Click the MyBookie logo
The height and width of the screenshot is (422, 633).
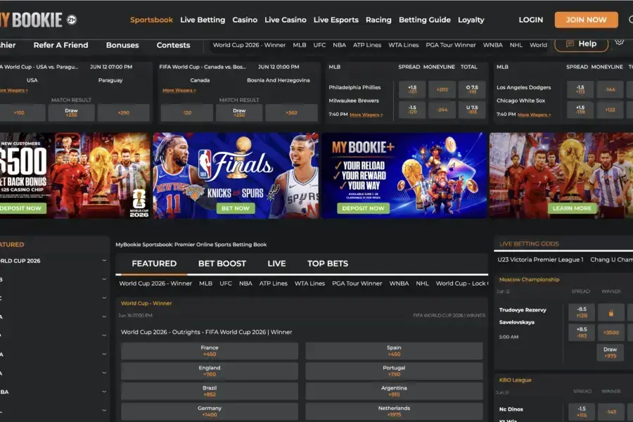[31, 20]
